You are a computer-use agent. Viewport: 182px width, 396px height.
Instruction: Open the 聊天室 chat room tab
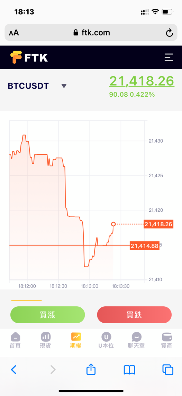(x=136, y=340)
